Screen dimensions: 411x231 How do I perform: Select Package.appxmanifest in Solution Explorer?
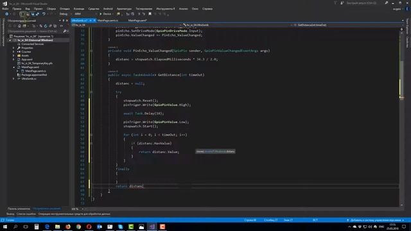coord(34,74)
